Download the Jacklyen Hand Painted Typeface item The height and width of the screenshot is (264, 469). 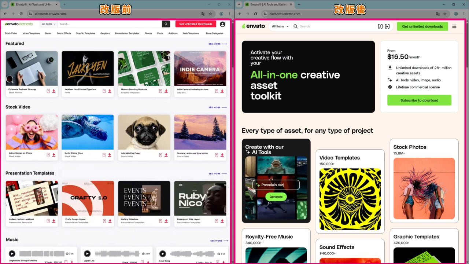pos(110,91)
